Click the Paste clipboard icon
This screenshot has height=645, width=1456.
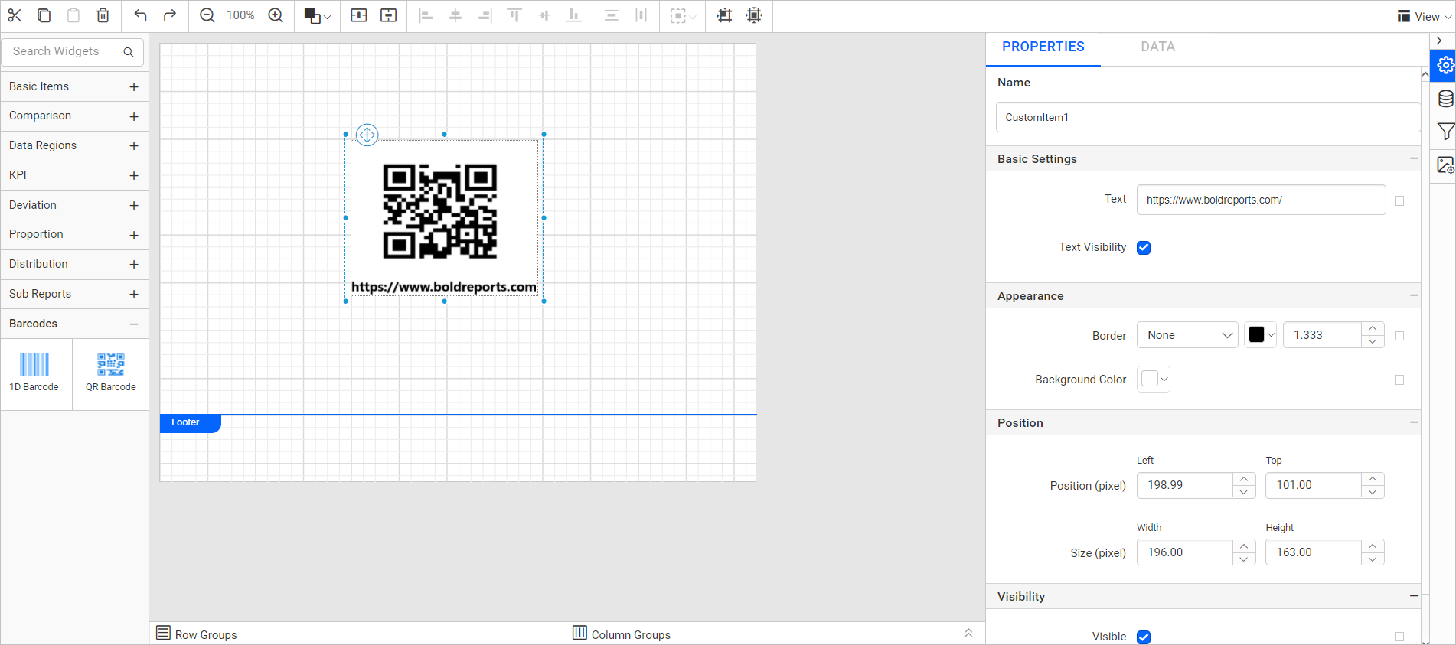[73, 15]
